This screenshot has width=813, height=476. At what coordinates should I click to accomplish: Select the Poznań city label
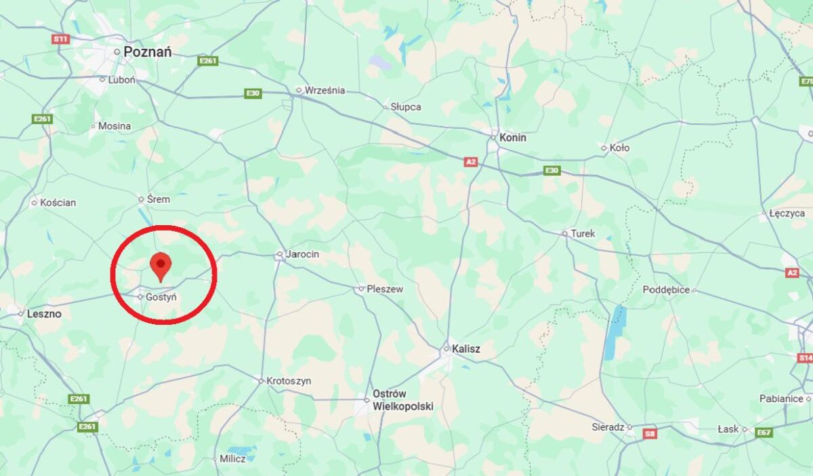[147, 52]
